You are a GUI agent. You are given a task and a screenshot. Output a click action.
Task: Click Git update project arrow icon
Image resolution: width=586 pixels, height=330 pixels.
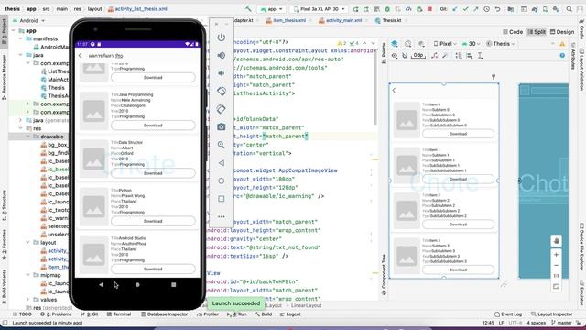tap(455, 8)
